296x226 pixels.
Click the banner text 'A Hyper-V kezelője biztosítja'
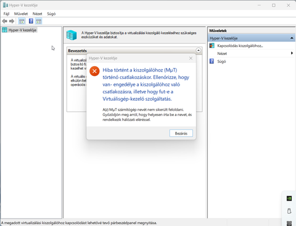(x=139, y=35)
